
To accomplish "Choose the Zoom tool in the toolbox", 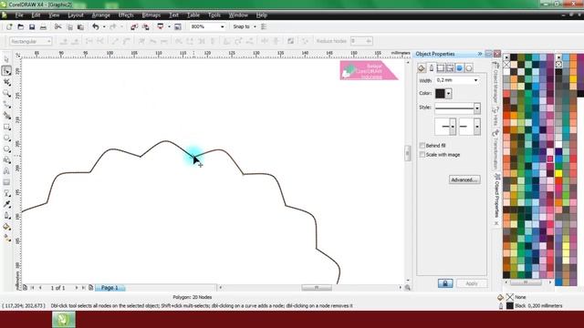I will pyautogui.click(x=6, y=93).
